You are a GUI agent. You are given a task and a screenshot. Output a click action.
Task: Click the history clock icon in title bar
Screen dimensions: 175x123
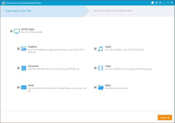point(156,3)
